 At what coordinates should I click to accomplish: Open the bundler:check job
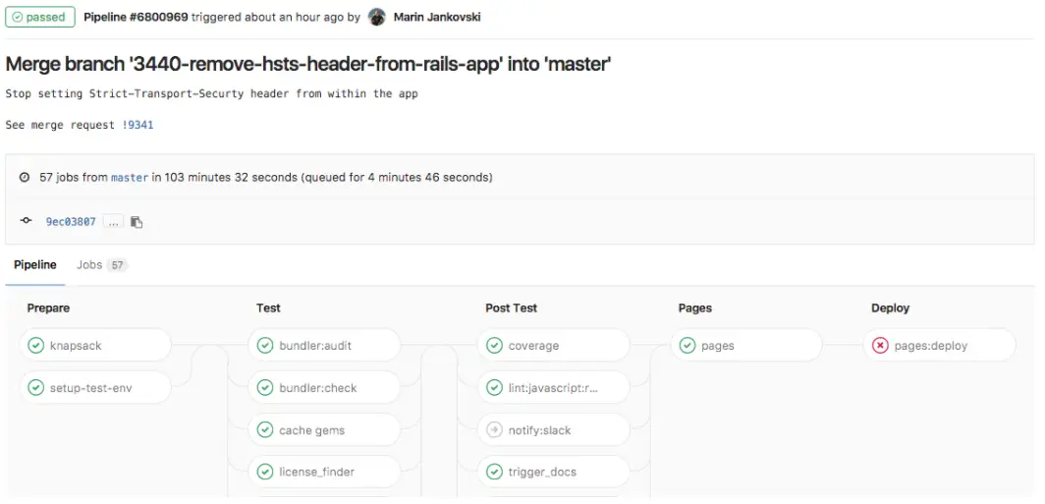(x=318, y=388)
